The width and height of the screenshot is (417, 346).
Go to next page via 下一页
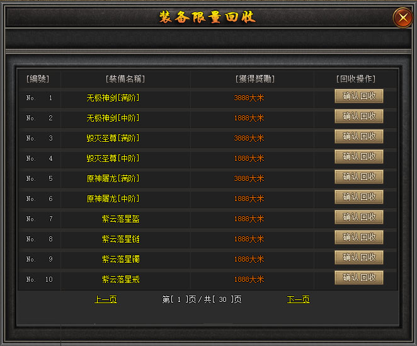click(x=299, y=299)
